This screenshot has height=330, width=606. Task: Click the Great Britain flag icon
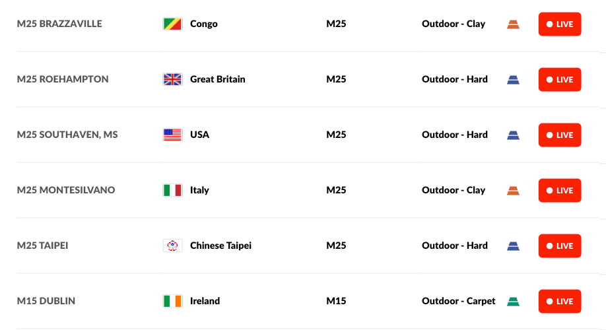pyautogui.click(x=172, y=79)
